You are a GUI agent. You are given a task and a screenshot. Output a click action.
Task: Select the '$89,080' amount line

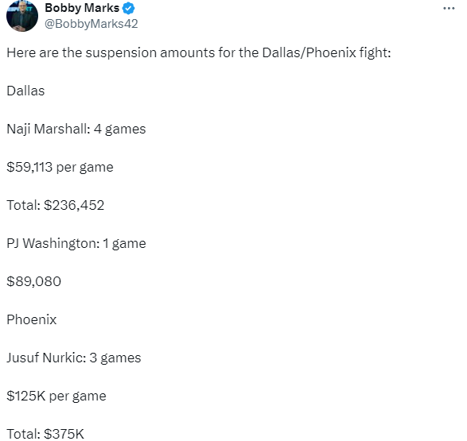pos(34,281)
